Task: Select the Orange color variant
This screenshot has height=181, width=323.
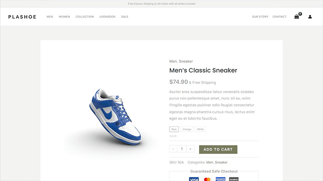Action: [x=187, y=129]
